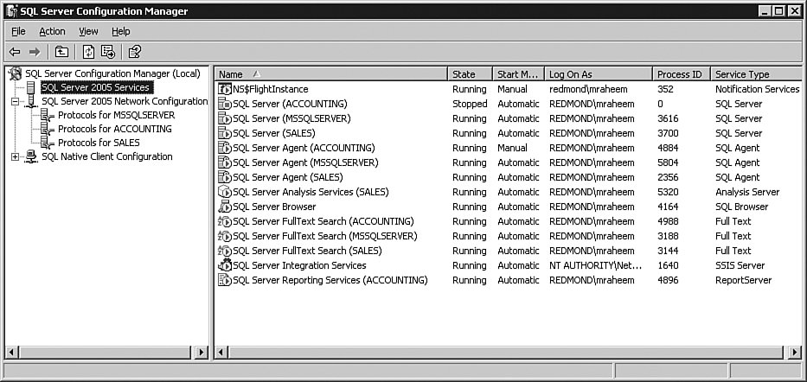Click the Notification Services service type
Viewport: 807px width, 382px height.
click(757, 89)
